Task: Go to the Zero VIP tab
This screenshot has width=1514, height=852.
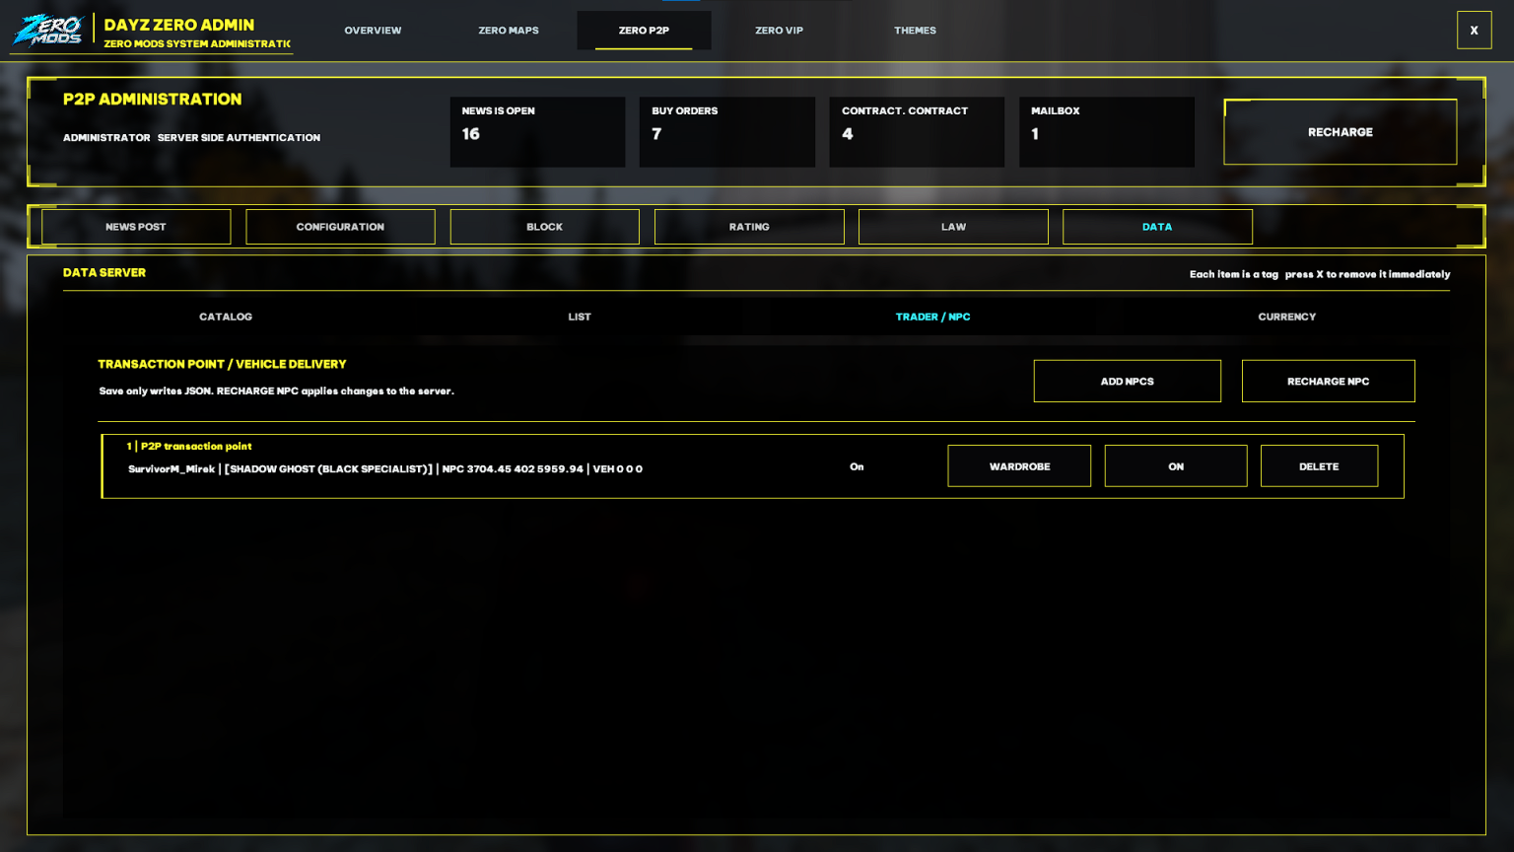Action: 779,31
